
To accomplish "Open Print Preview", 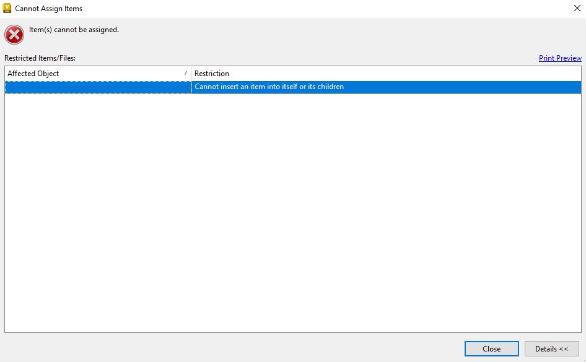I will (560, 58).
